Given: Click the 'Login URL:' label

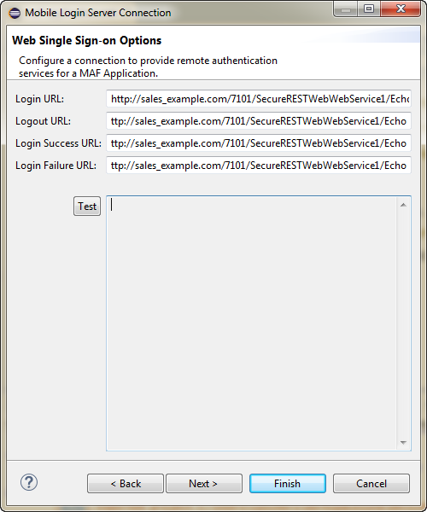Looking at the screenshot, I should pos(39,99).
